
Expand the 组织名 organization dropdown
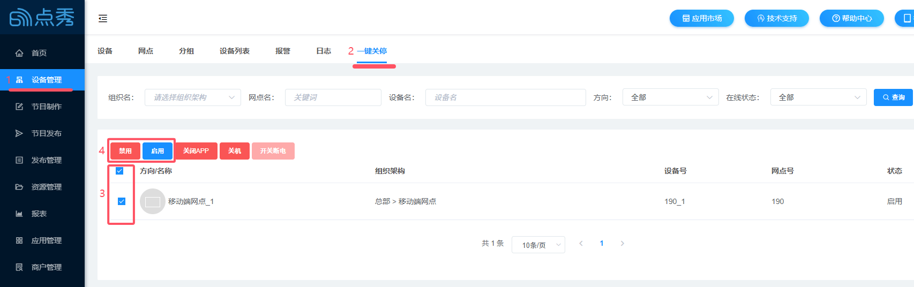point(192,97)
